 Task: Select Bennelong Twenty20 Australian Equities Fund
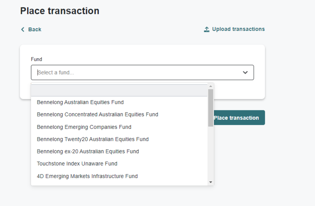(93, 139)
